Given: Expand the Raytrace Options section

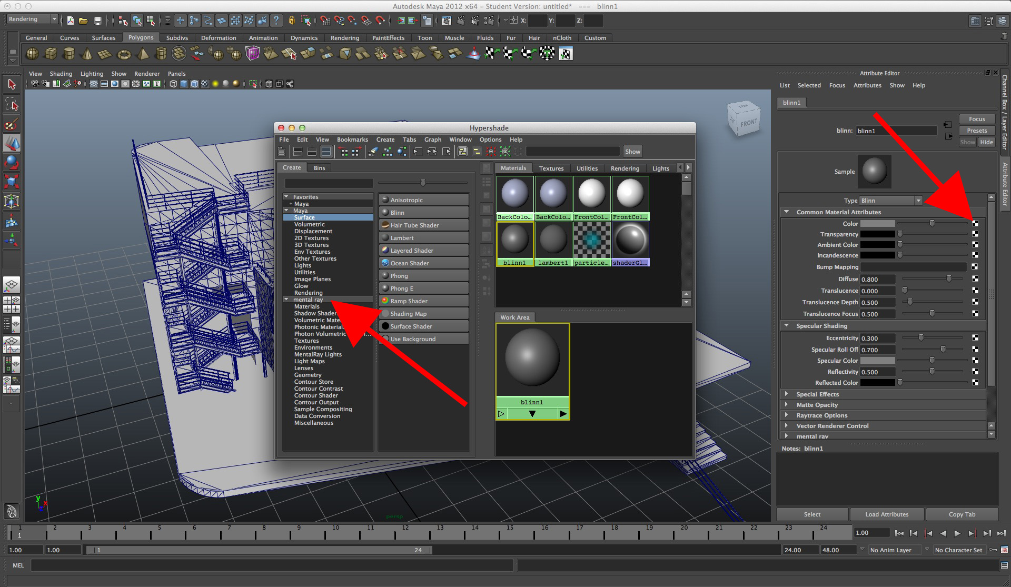Looking at the screenshot, I should coord(787,415).
